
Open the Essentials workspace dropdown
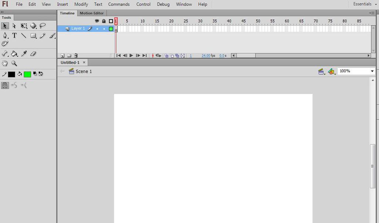[365, 4]
